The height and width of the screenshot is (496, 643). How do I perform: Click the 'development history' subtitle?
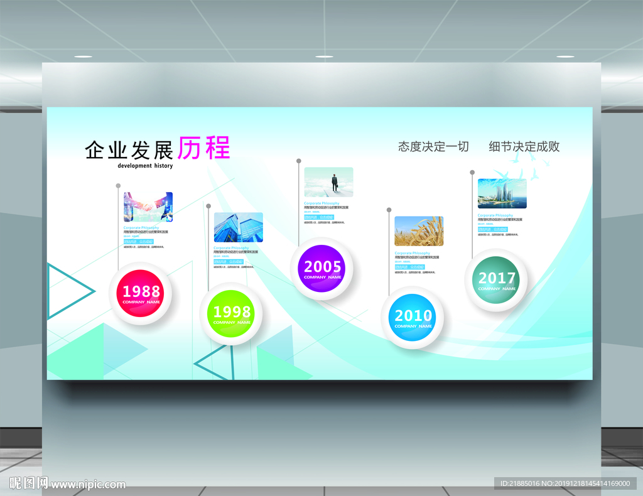(x=145, y=166)
